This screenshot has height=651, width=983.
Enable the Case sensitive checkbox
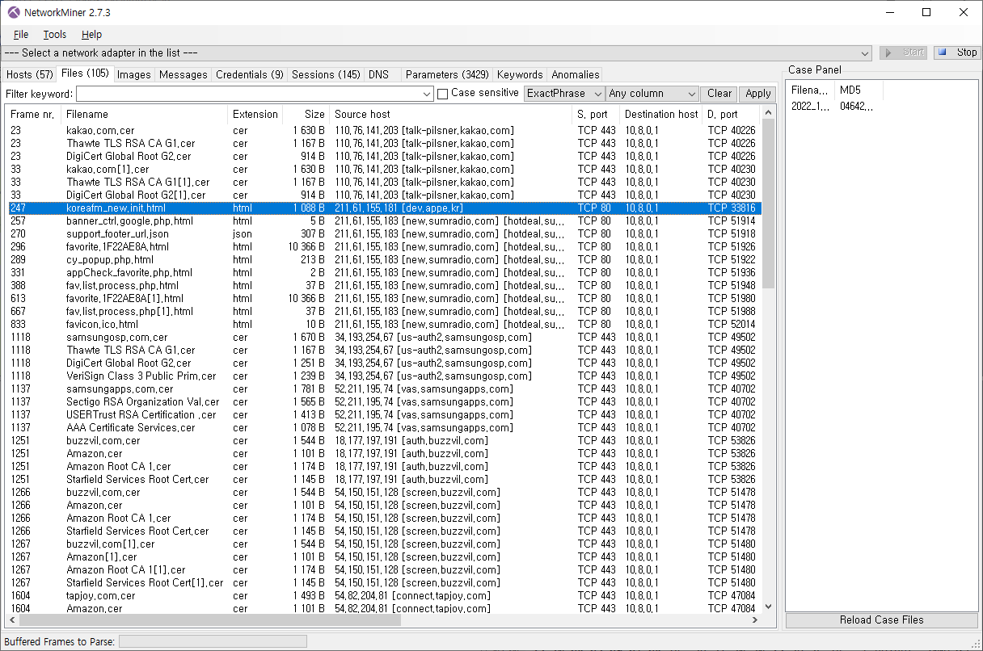coord(442,94)
